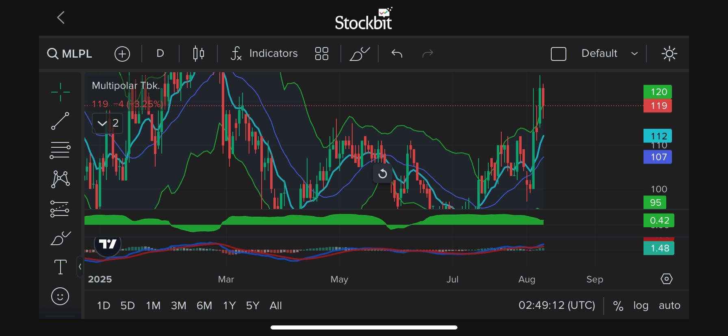The width and height of the screenshot is (728, 336).
Task: Set range to 1D
Action: [104, 306]
